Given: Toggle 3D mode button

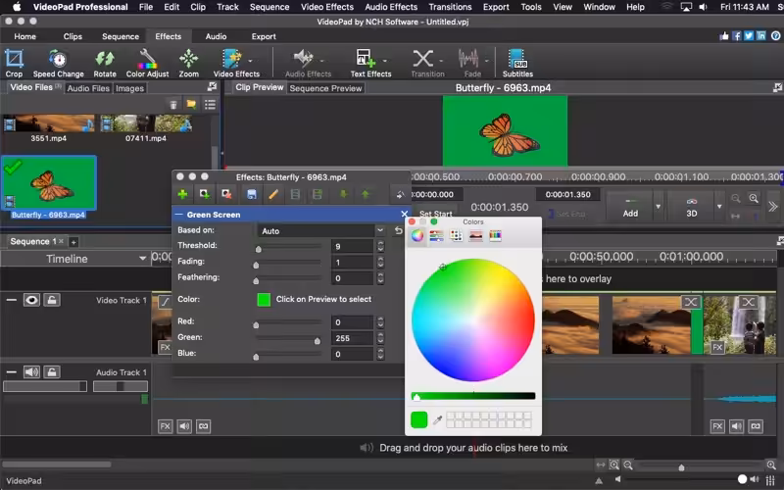Looking at the screenshot, I should pyautogui.click(x=692, y=207).
